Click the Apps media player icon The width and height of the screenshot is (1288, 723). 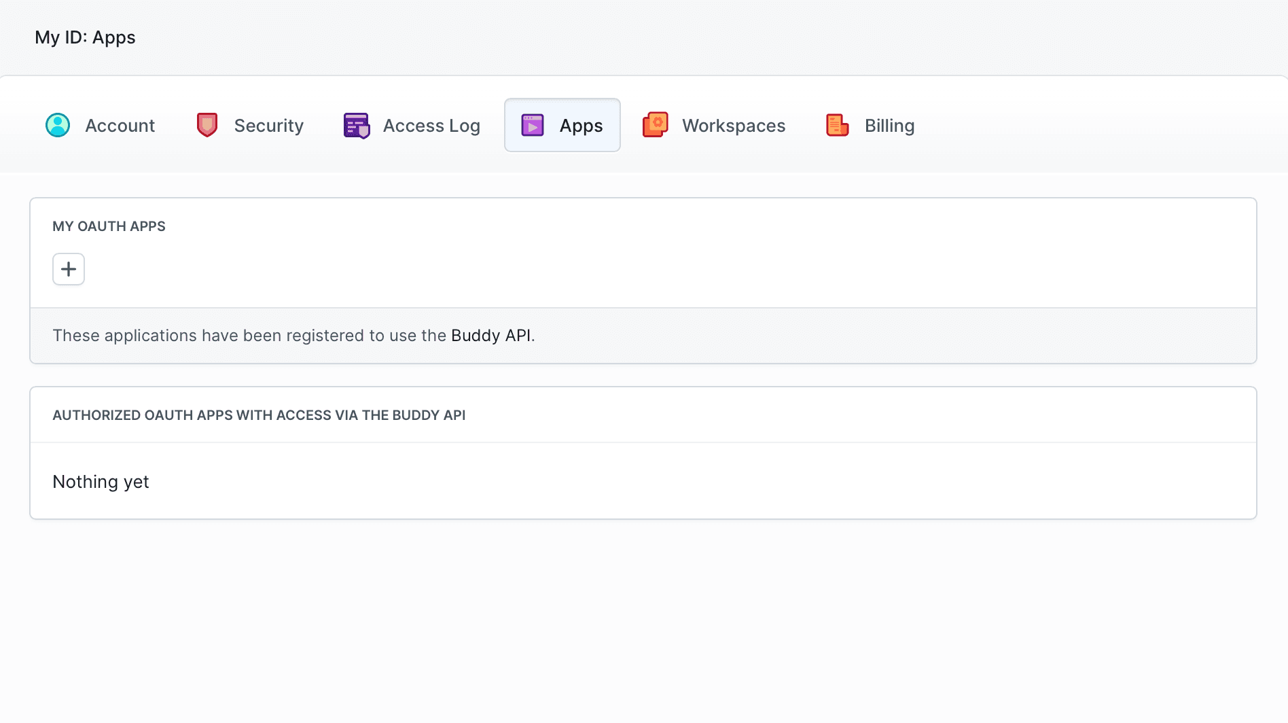(533, 125)
